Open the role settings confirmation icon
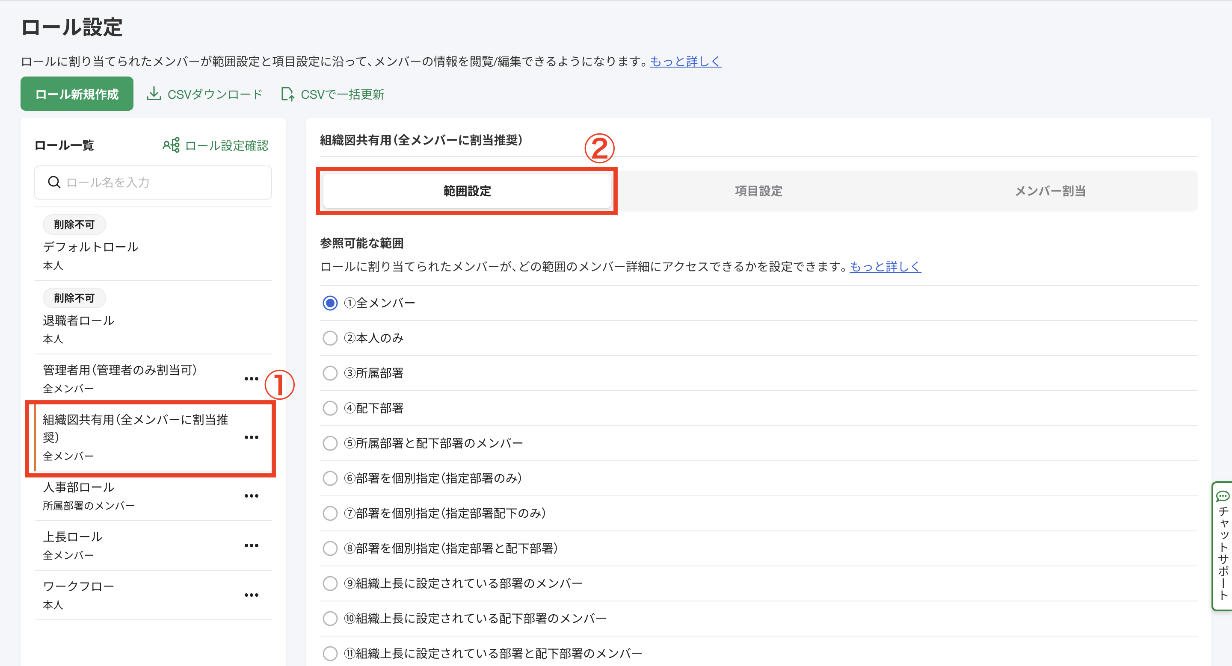Image resolution: width=1232 pixels, height=666 pixels. click(x=171, y=145)
